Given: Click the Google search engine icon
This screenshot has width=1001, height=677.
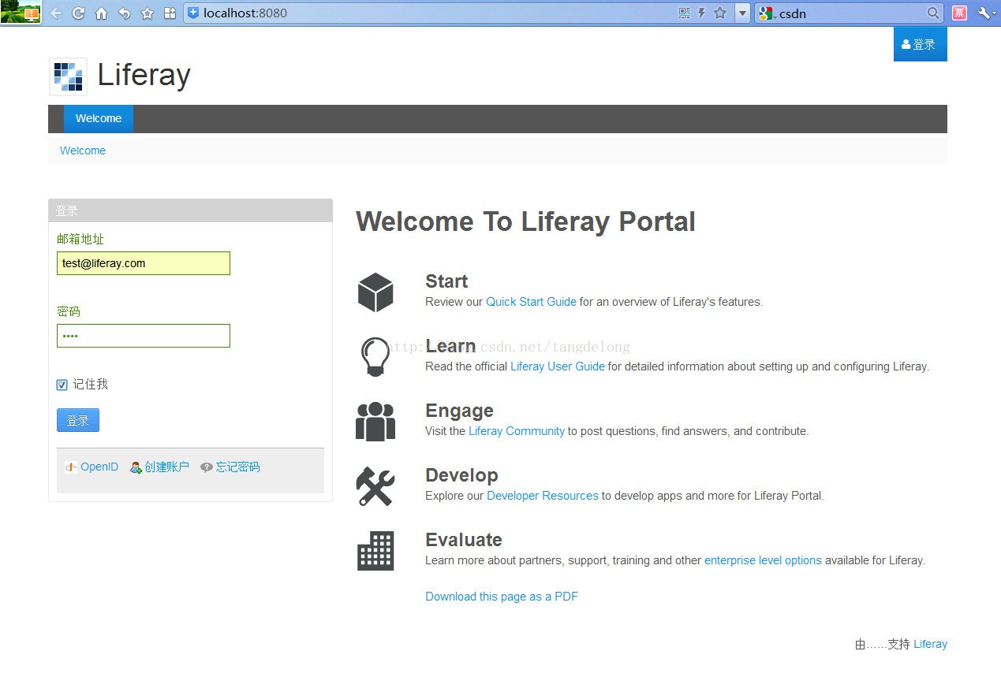Looking at the screenshot, I should (x=767, y=13).
